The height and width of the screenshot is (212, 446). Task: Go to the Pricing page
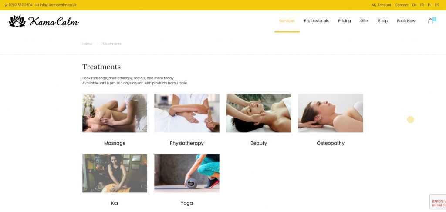pos(344,21)
